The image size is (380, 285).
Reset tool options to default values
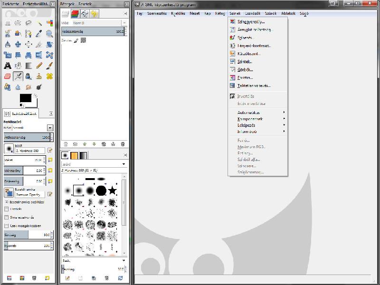tap(47, 278)
